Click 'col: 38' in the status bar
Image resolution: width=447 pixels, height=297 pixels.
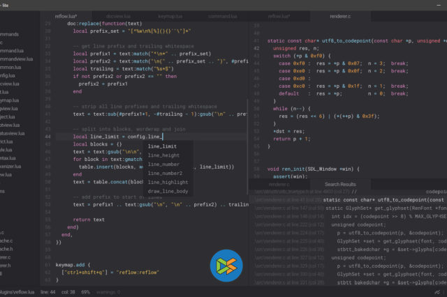pyautogui.click(x=68, y=292)
